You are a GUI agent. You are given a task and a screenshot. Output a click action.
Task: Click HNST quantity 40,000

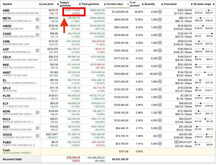[153, 74]
